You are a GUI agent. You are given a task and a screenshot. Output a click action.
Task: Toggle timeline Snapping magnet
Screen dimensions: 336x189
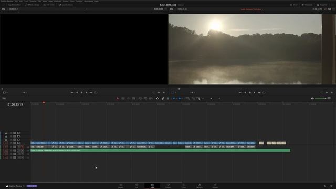157,98
